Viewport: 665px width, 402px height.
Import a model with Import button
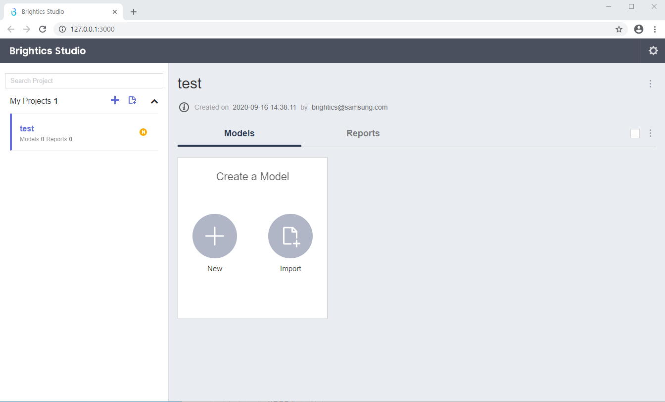[x=290, y=236]
